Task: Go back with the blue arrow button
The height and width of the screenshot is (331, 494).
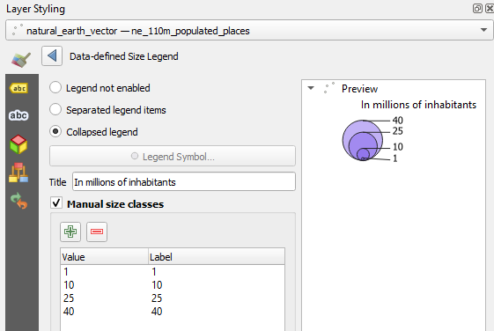Action: (52, 56)
